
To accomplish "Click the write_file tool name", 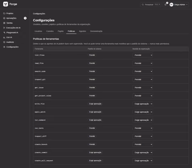I will point(40,104).
